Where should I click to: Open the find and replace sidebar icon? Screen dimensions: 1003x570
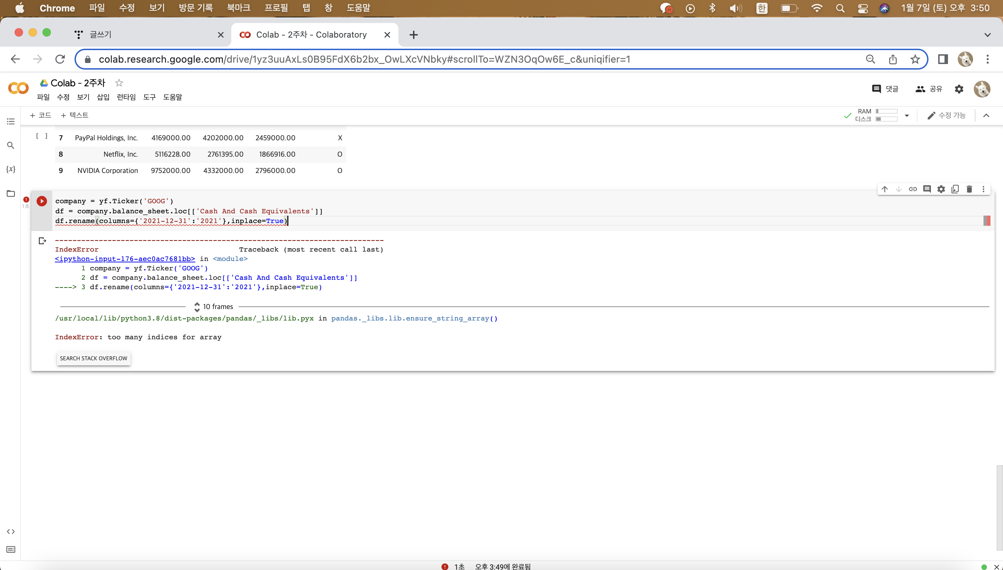pyautogui.click(x=11, y=145)
